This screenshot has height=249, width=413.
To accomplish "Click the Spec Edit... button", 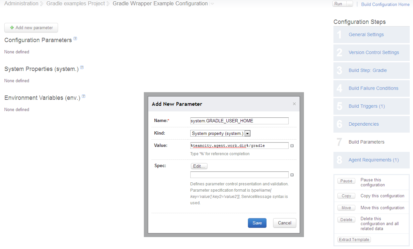I will [199, 166].
